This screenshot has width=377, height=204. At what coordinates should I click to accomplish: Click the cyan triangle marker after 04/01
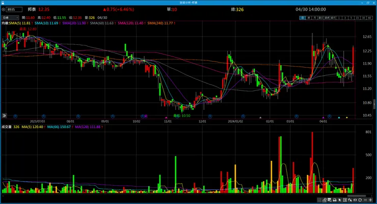(x=339, y=118)
